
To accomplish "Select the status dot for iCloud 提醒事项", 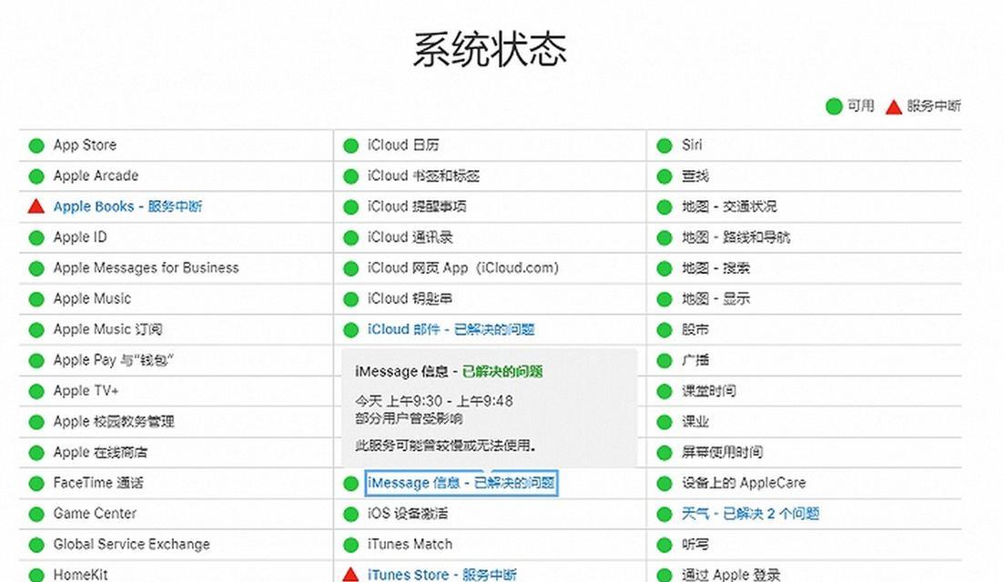I will (x=350, y=207).
